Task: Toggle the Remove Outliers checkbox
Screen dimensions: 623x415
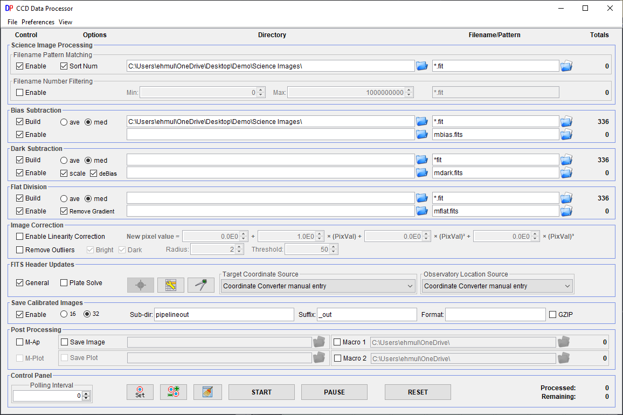Action: (x=20, y=250)
